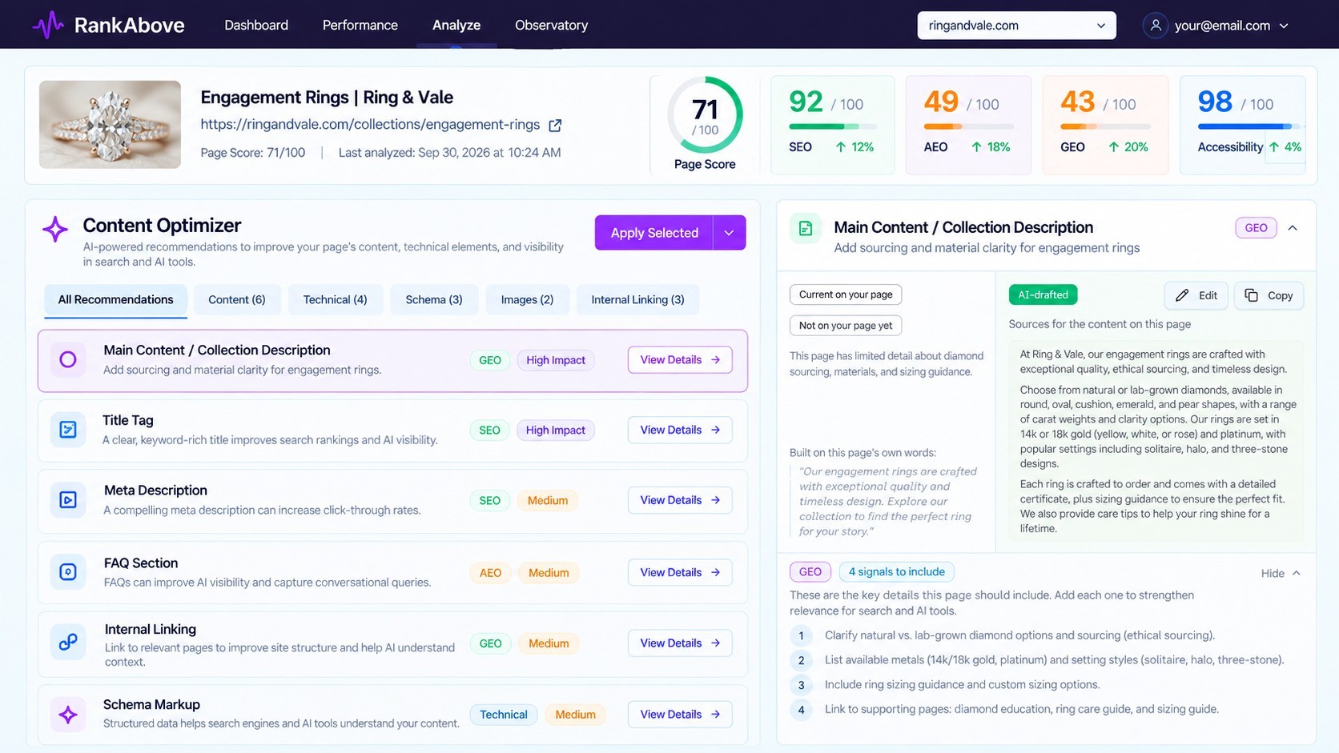Image resolution: width=1339 pixels, height=753 pixels.
Task: Click the 4 signals to include badge
Action: (896, 571)
